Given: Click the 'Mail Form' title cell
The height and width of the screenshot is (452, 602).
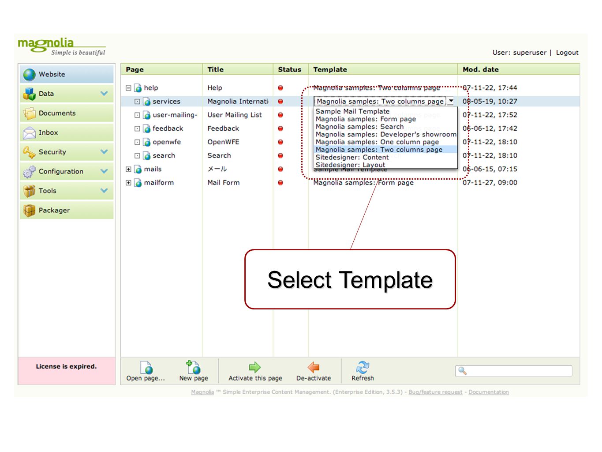Looking at the screenshot, I should point(224,183).
